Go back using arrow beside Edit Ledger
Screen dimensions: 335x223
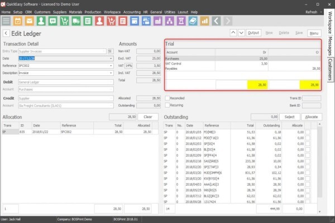pyautogui.click(x=6, y=33)
